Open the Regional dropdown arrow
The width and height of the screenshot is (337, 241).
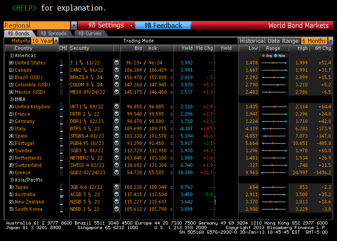click(74, 25)
